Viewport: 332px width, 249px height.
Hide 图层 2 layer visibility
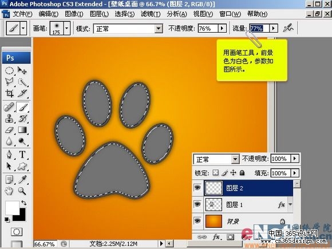tap(197, 188)
